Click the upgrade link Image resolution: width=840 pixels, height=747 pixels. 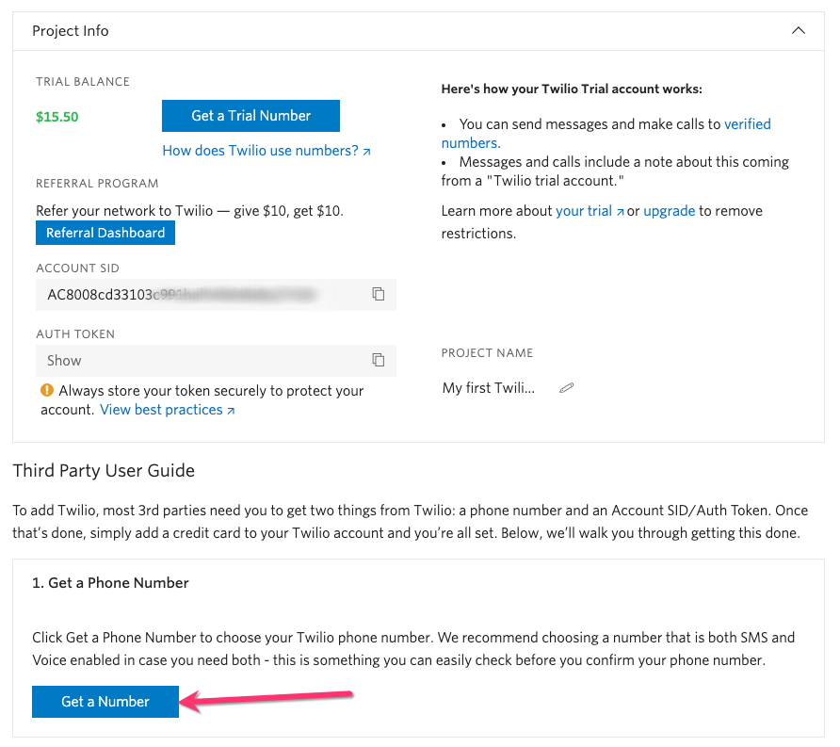(669, 211)
